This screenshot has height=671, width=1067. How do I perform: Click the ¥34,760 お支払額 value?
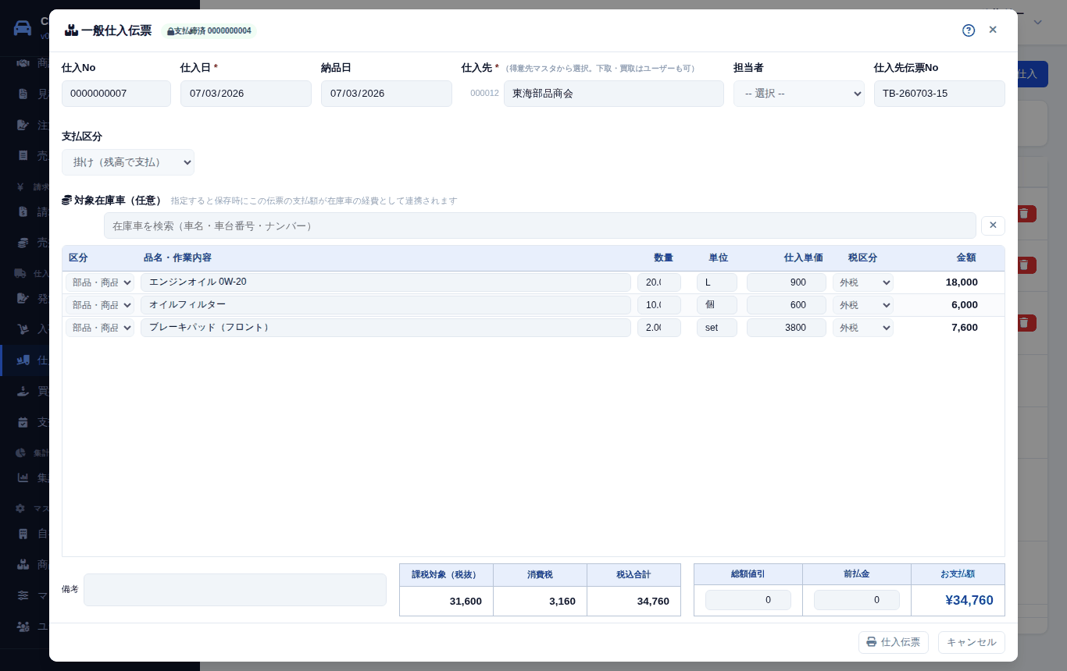pos(969,600)
